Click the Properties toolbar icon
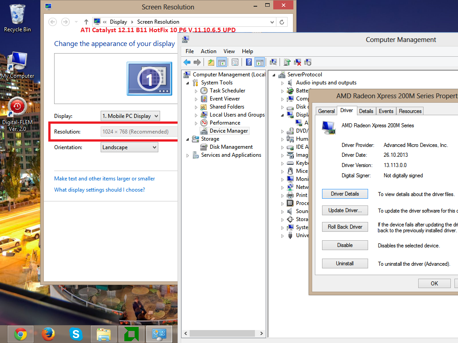This screenshot has height=343, width=458. pyautogui.click(x=235, y=62)
